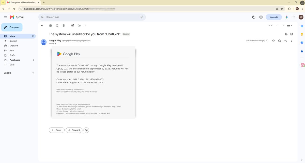
Task: Open the Google apps grid
Action: (294, 17)
